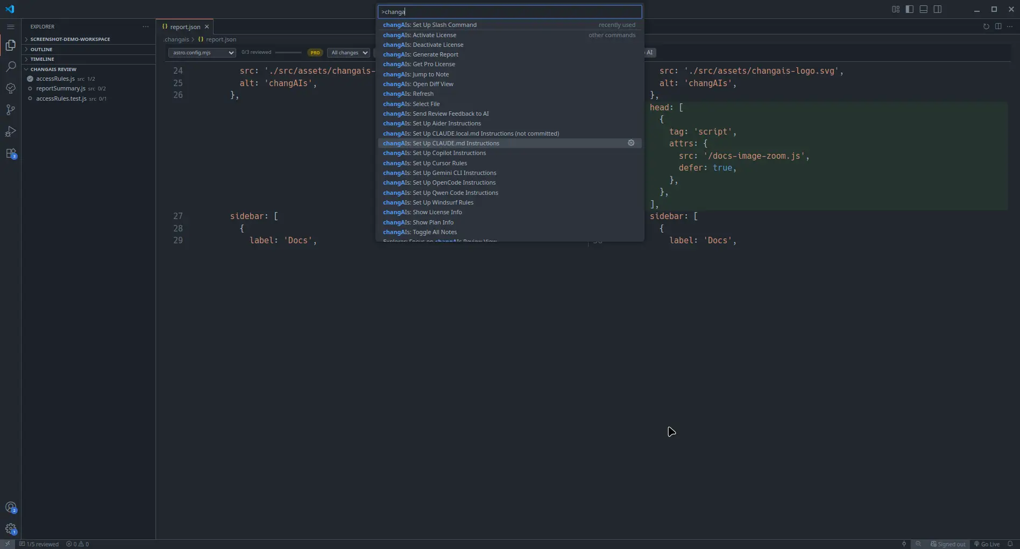This screenshot has height=549, width=1020.
Task: Run changAIs: Set Up CLAUDE.md Instructions
Action: [x=509, y=143]
